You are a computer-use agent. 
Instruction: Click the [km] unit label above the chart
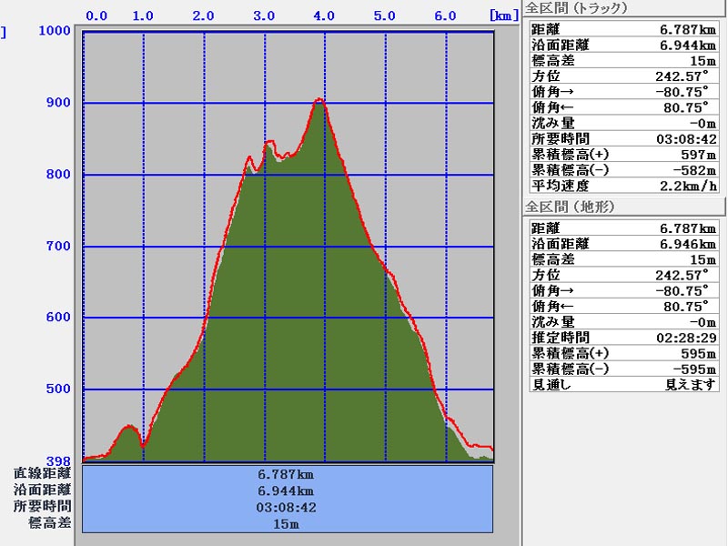tap(501, 15)
